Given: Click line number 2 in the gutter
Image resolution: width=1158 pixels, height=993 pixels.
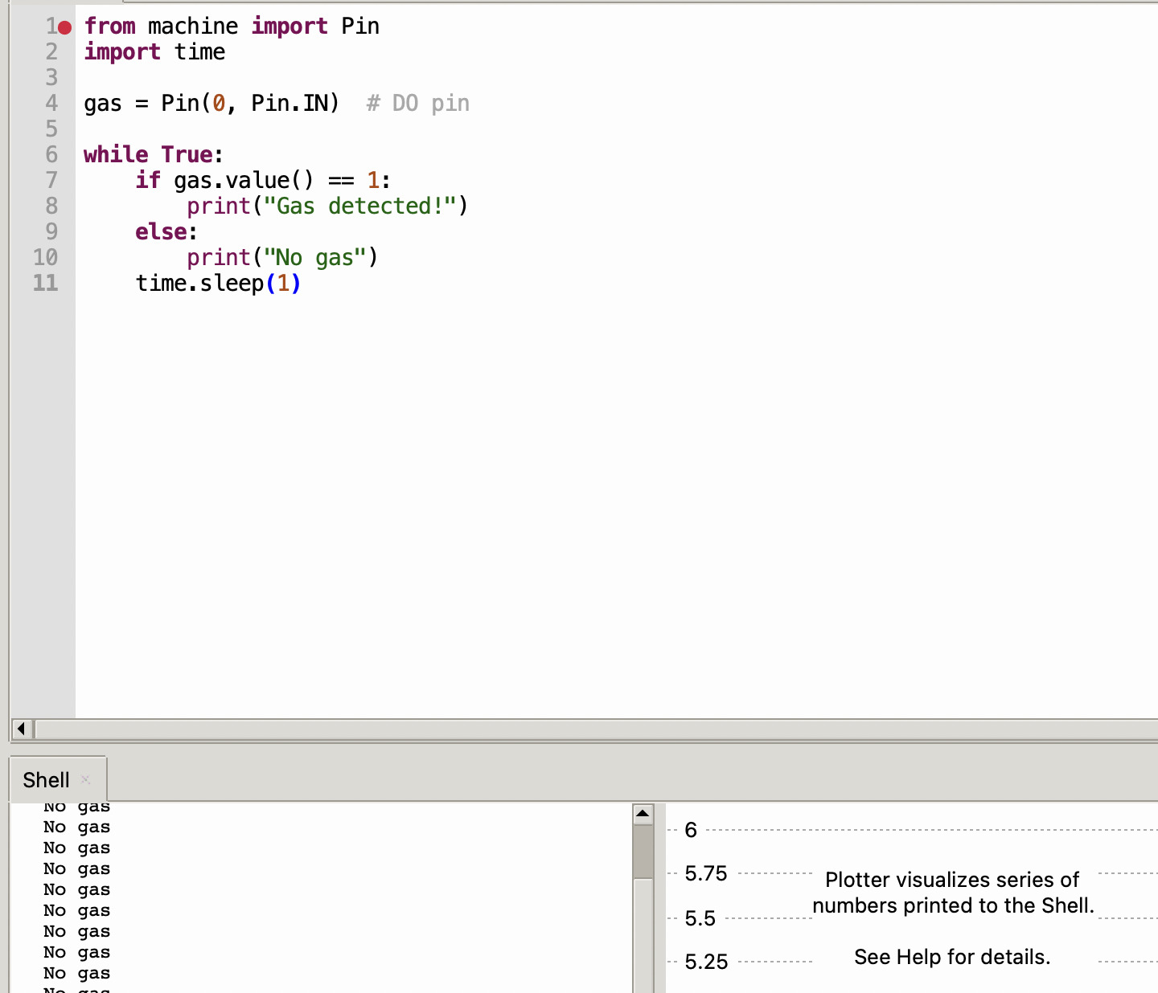Looking at the screenshot, I should point(51,52).
